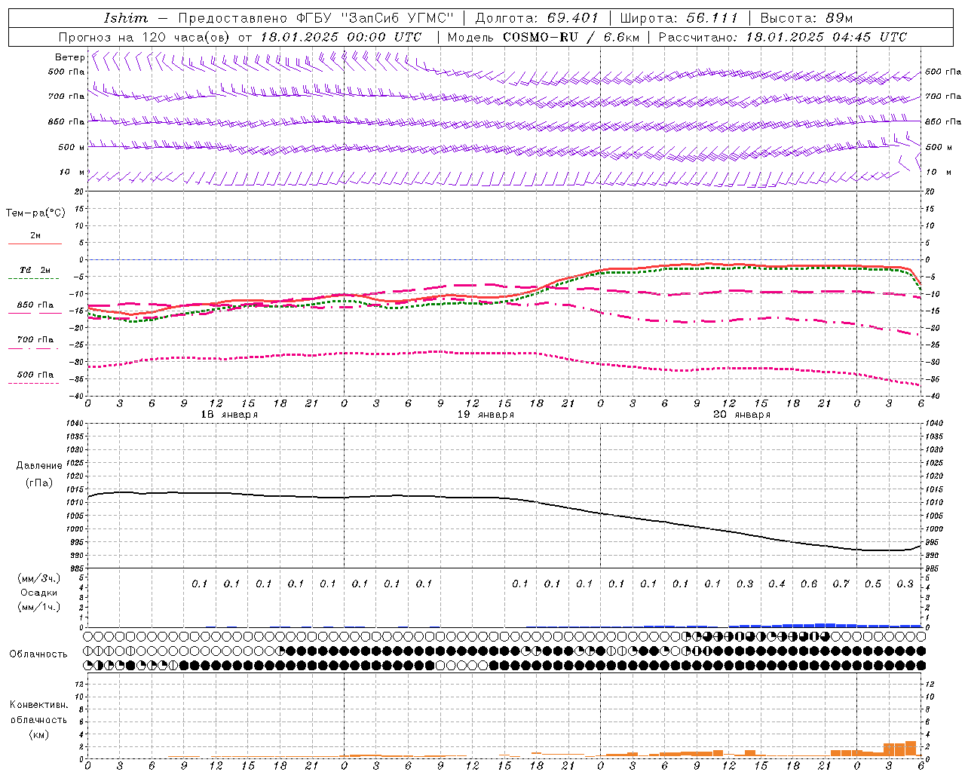
Task: Click the precipitation value "0.7"
Action: coord(841,584)
